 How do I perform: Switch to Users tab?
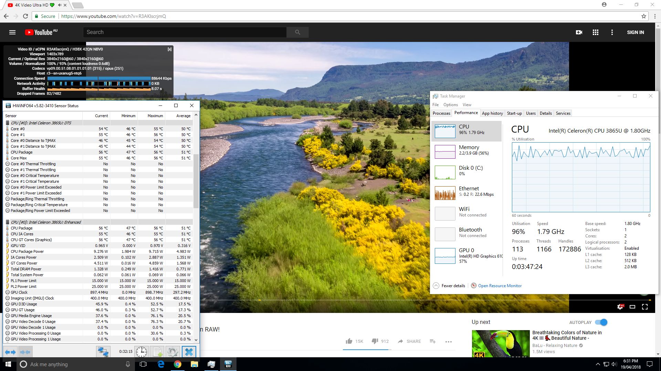point(531,113)
